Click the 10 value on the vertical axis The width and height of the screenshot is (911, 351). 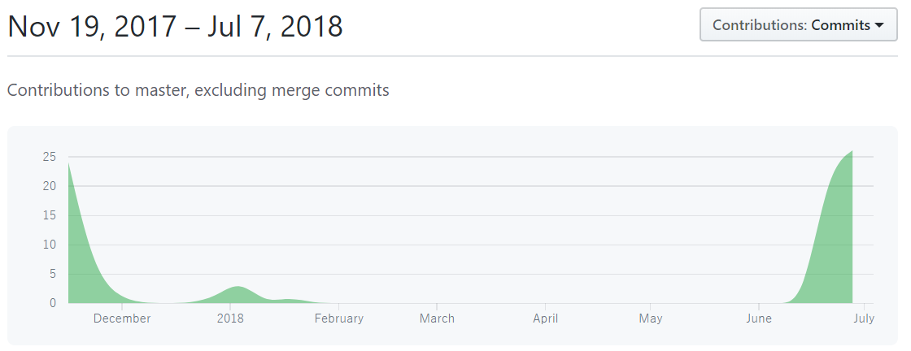click(x=50, y=245)
